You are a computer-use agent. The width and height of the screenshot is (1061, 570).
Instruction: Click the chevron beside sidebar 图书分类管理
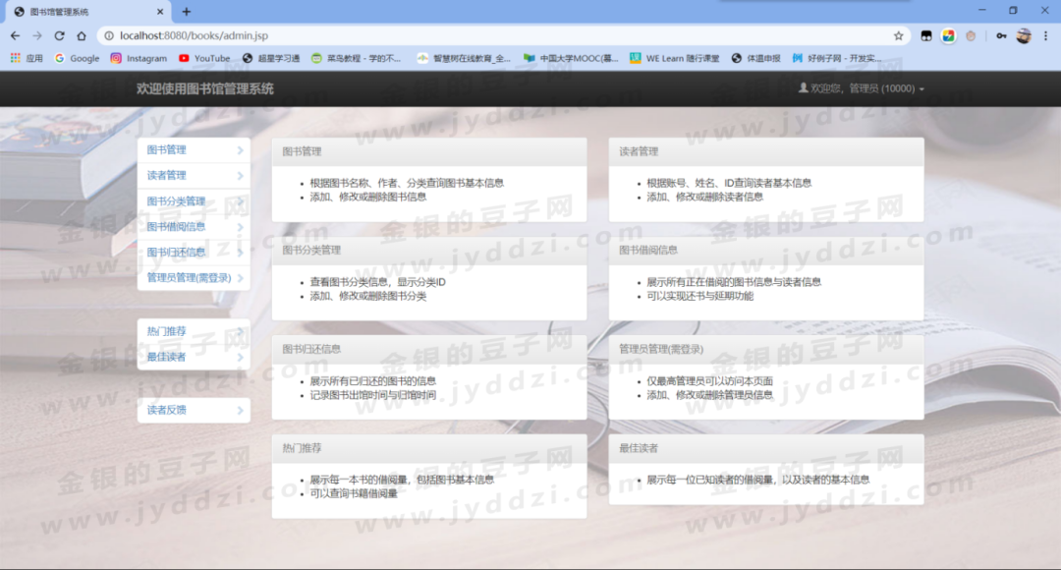pos(241,201)
